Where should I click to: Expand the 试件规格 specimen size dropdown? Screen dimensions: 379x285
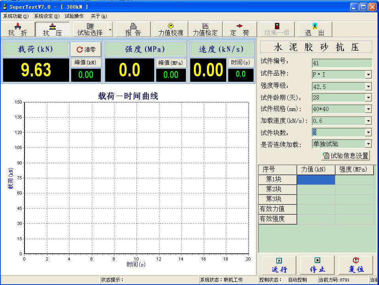tap(368, 109)
